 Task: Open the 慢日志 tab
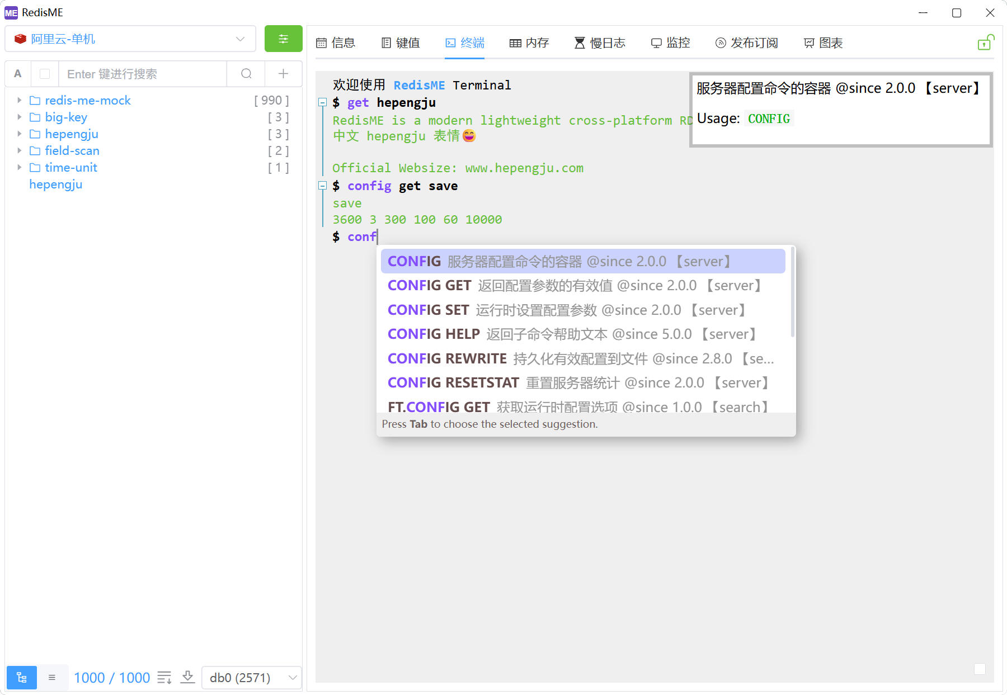click(600, 43)
